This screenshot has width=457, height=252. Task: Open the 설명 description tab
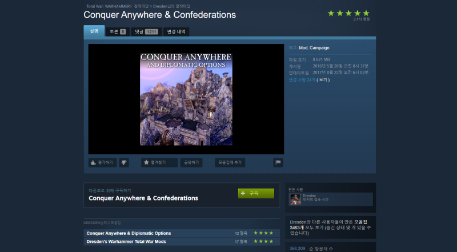point(94,31)
